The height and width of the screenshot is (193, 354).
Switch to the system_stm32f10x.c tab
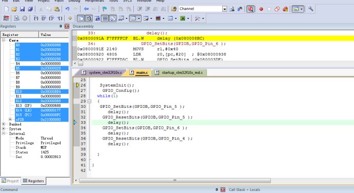[x=103, y=72]
